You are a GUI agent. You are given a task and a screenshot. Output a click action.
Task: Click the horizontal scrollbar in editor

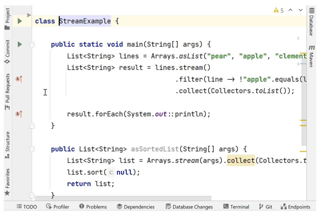click(x=123, y=198)
